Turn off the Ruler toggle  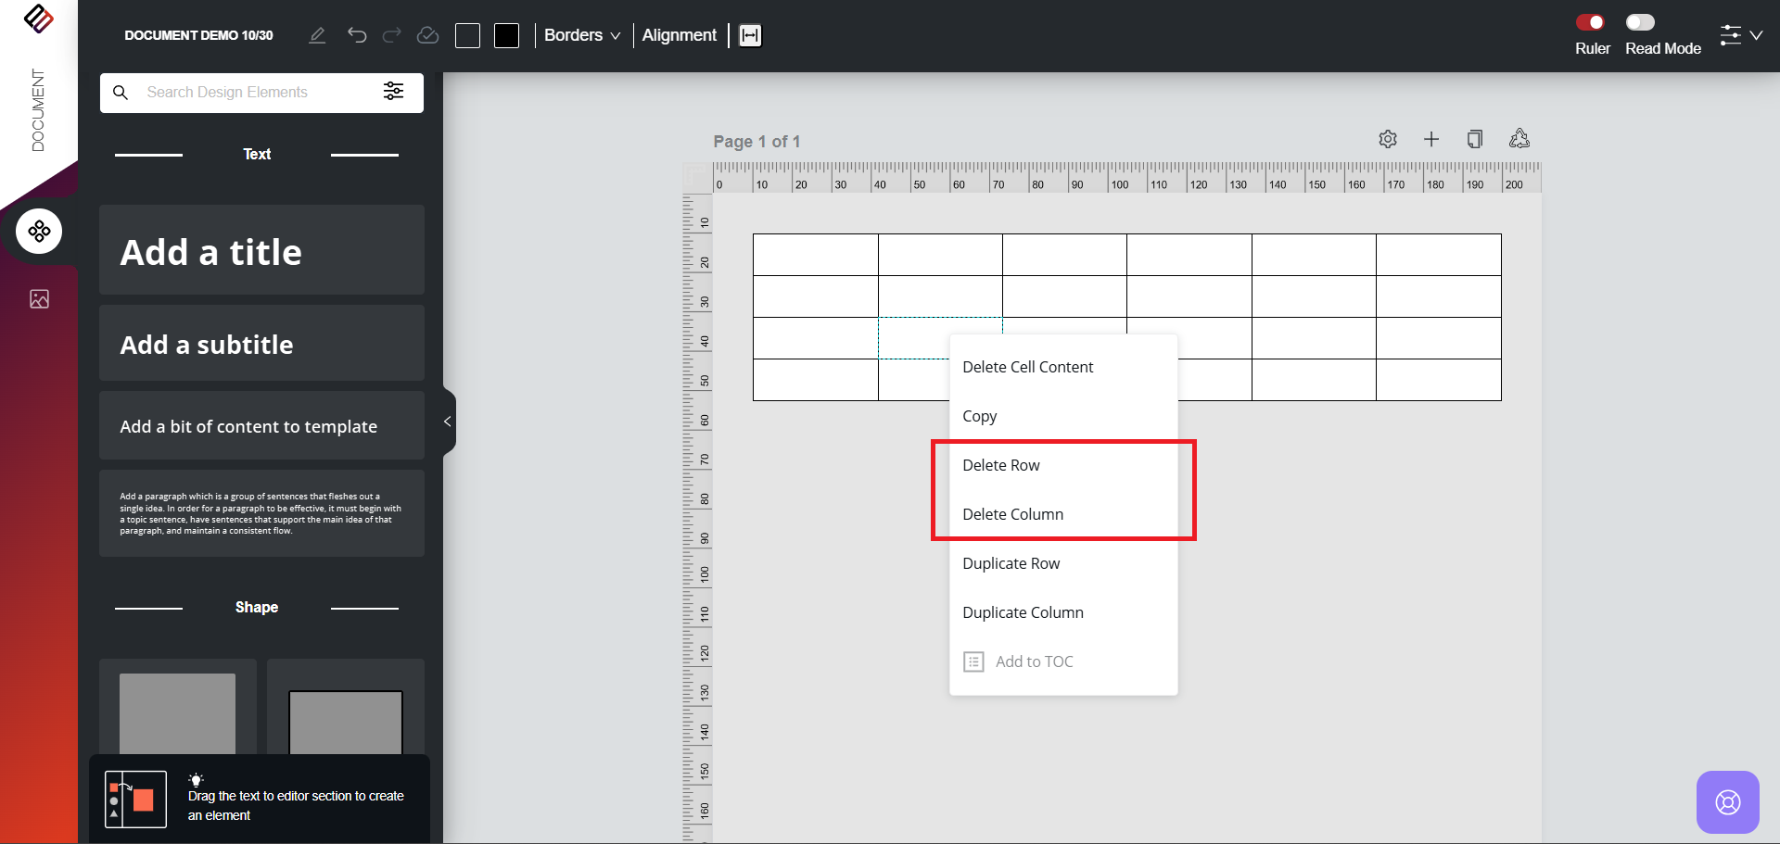(1591, 22)
